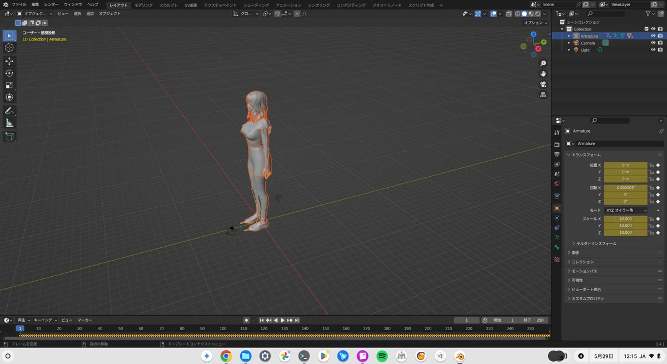Viewport: 667px width, 364px height.
Task: Open the Object properties tab
Action: (x=557, y=208)
